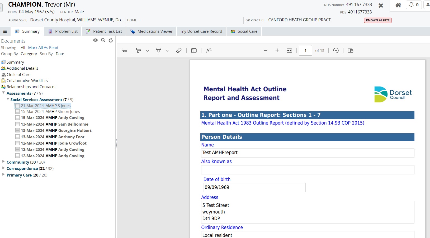Open 13-Mar-2024 AMHP Anthony Foot document
The width and height of the screenshot is (430, 238).
(x=50, y=137)
